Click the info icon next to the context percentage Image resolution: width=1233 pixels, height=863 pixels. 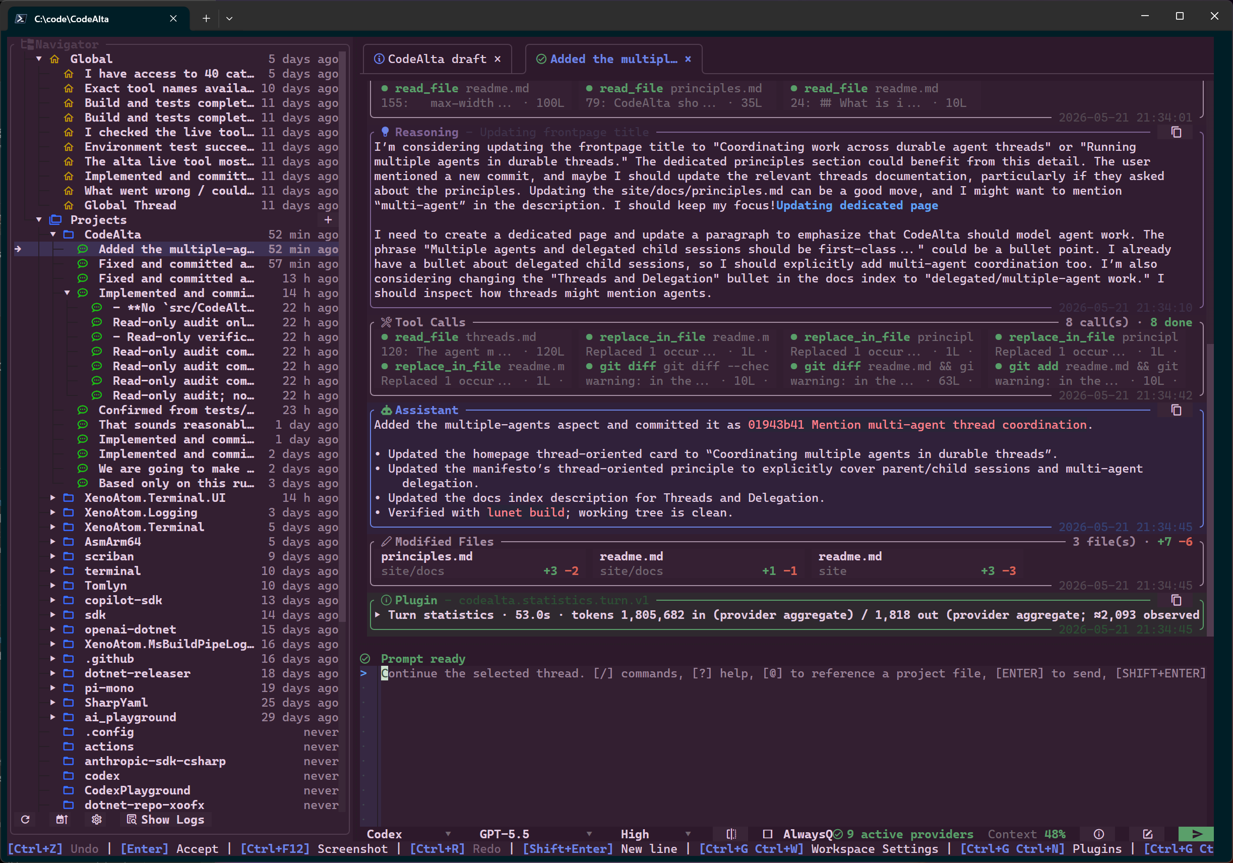click(1099, 834)
